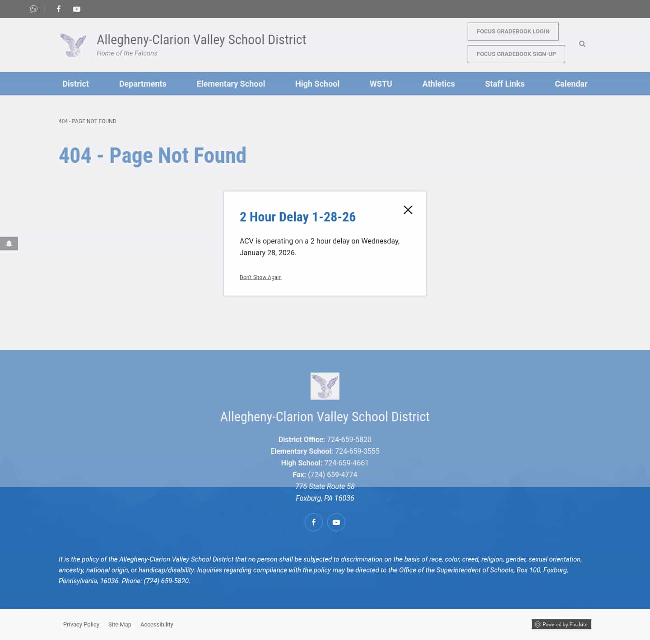
Task: Dismiss the 2 Hour Delay popup
Action: (408, 210)
